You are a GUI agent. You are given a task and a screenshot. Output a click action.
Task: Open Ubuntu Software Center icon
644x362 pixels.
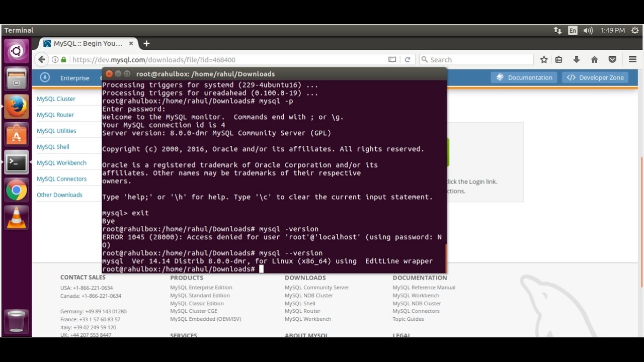(x=16, y=134)
